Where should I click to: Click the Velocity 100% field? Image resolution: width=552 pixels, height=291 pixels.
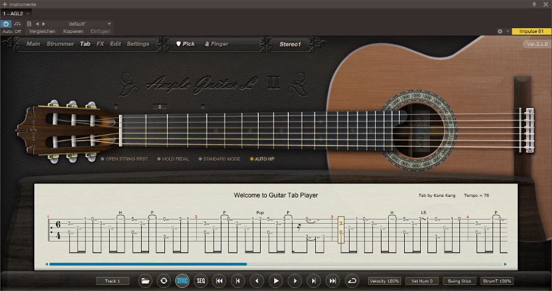tap(385, 281)
